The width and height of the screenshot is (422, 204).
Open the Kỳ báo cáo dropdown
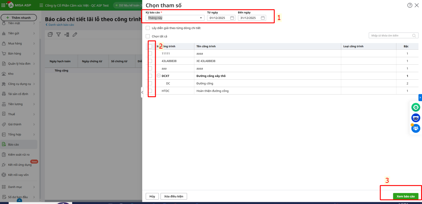tap(175, 18)
